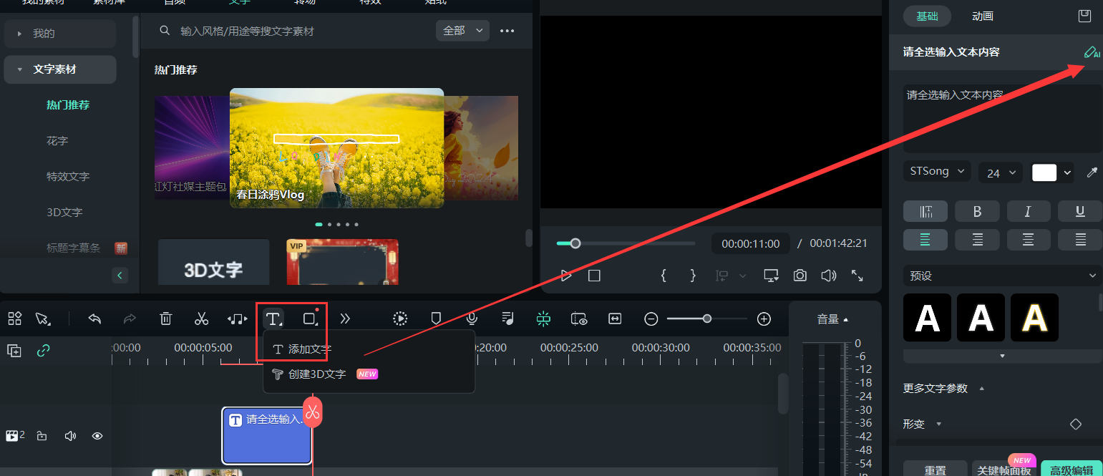Image resolution: width=1103 pixels, height=476 pixels.
Task: Open the audio stretch music-note tool
Action: [237, 319]
